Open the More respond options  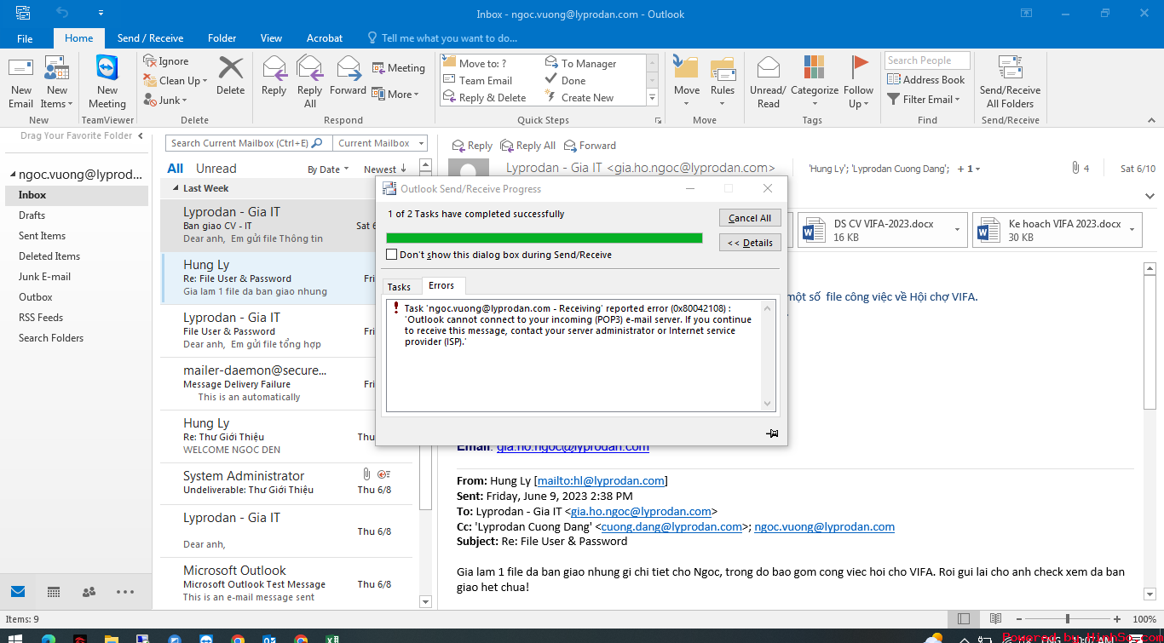396,95
